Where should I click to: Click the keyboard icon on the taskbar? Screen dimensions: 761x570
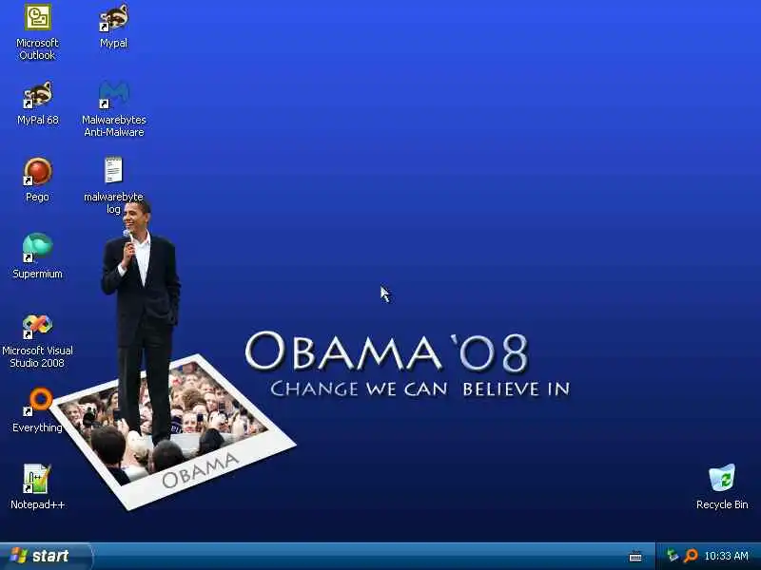click(635, 557)
